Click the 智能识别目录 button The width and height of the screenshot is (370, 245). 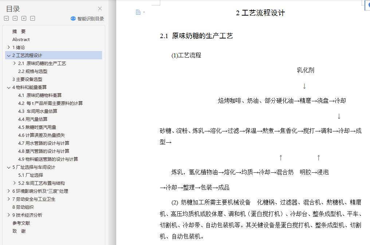tap(87, 19)
